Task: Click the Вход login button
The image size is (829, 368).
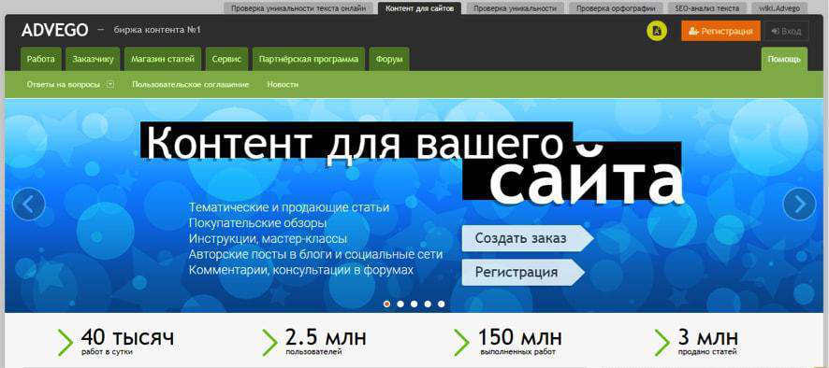Action: [786, 31]
